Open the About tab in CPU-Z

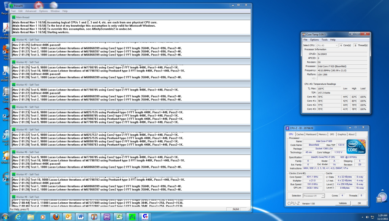351,134
